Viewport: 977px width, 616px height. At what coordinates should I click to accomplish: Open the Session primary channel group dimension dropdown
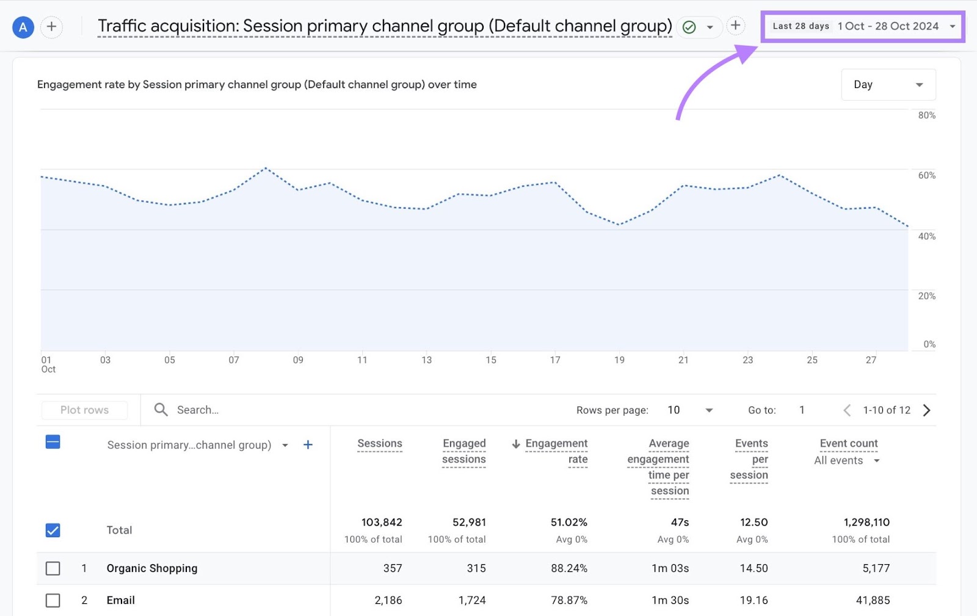pyautogui.click(x=285, y=445)
